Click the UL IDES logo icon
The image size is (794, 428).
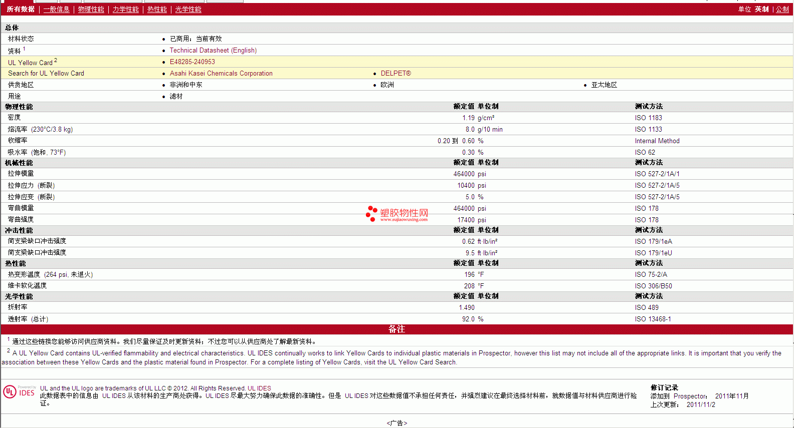[x=20, y=391]
